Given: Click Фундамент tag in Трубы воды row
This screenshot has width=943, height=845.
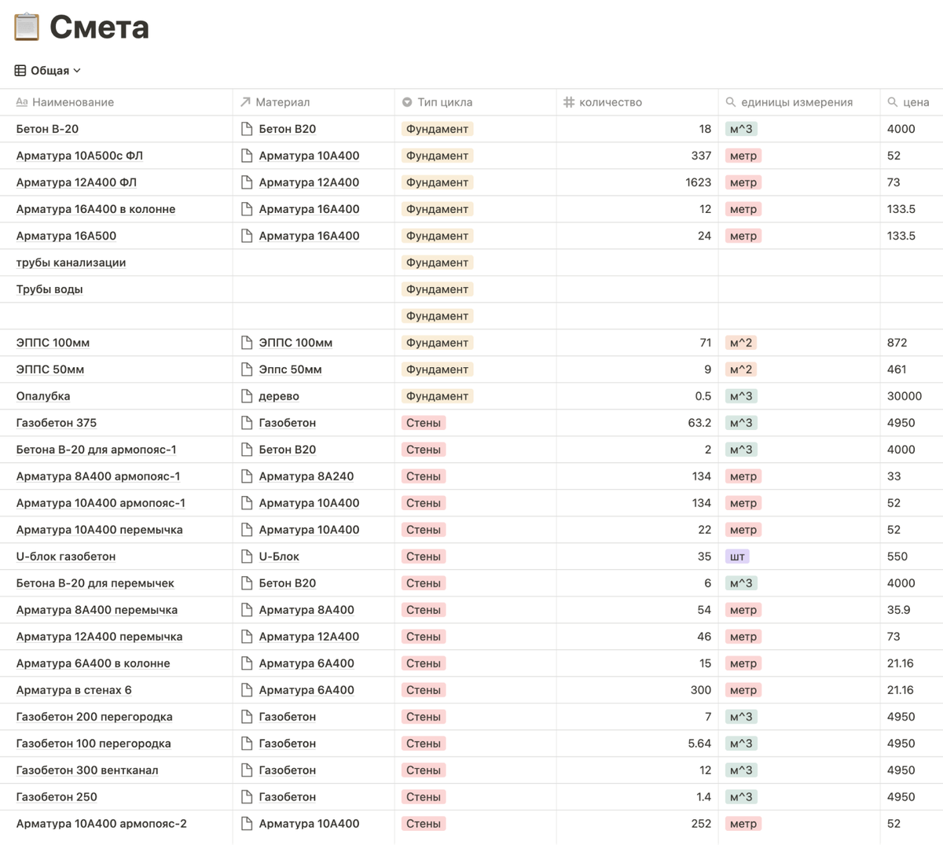Looking at the screenshot, I should (437, 289).
